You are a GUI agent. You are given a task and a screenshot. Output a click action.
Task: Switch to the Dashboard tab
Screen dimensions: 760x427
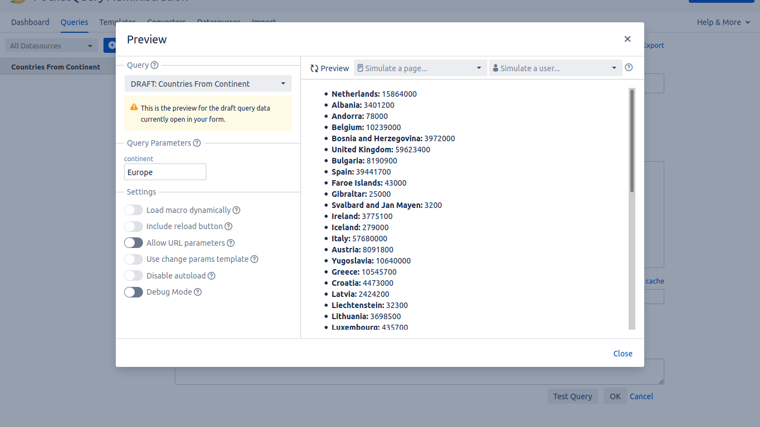pos(30,22)
